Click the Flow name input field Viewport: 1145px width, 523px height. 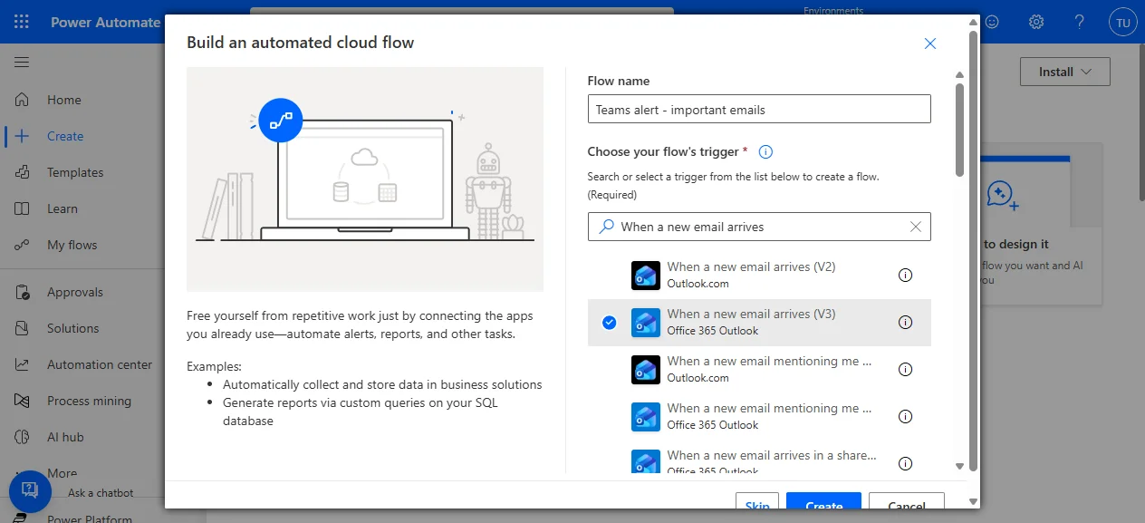pyautogui.click(x=759, y=109)
